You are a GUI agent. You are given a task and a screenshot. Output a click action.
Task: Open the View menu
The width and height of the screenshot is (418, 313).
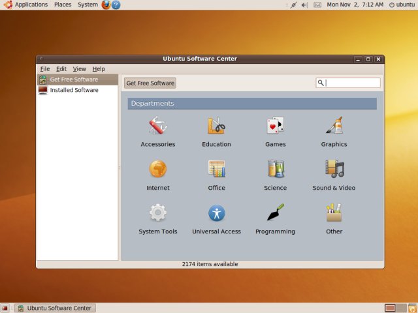tap(80, 69)
